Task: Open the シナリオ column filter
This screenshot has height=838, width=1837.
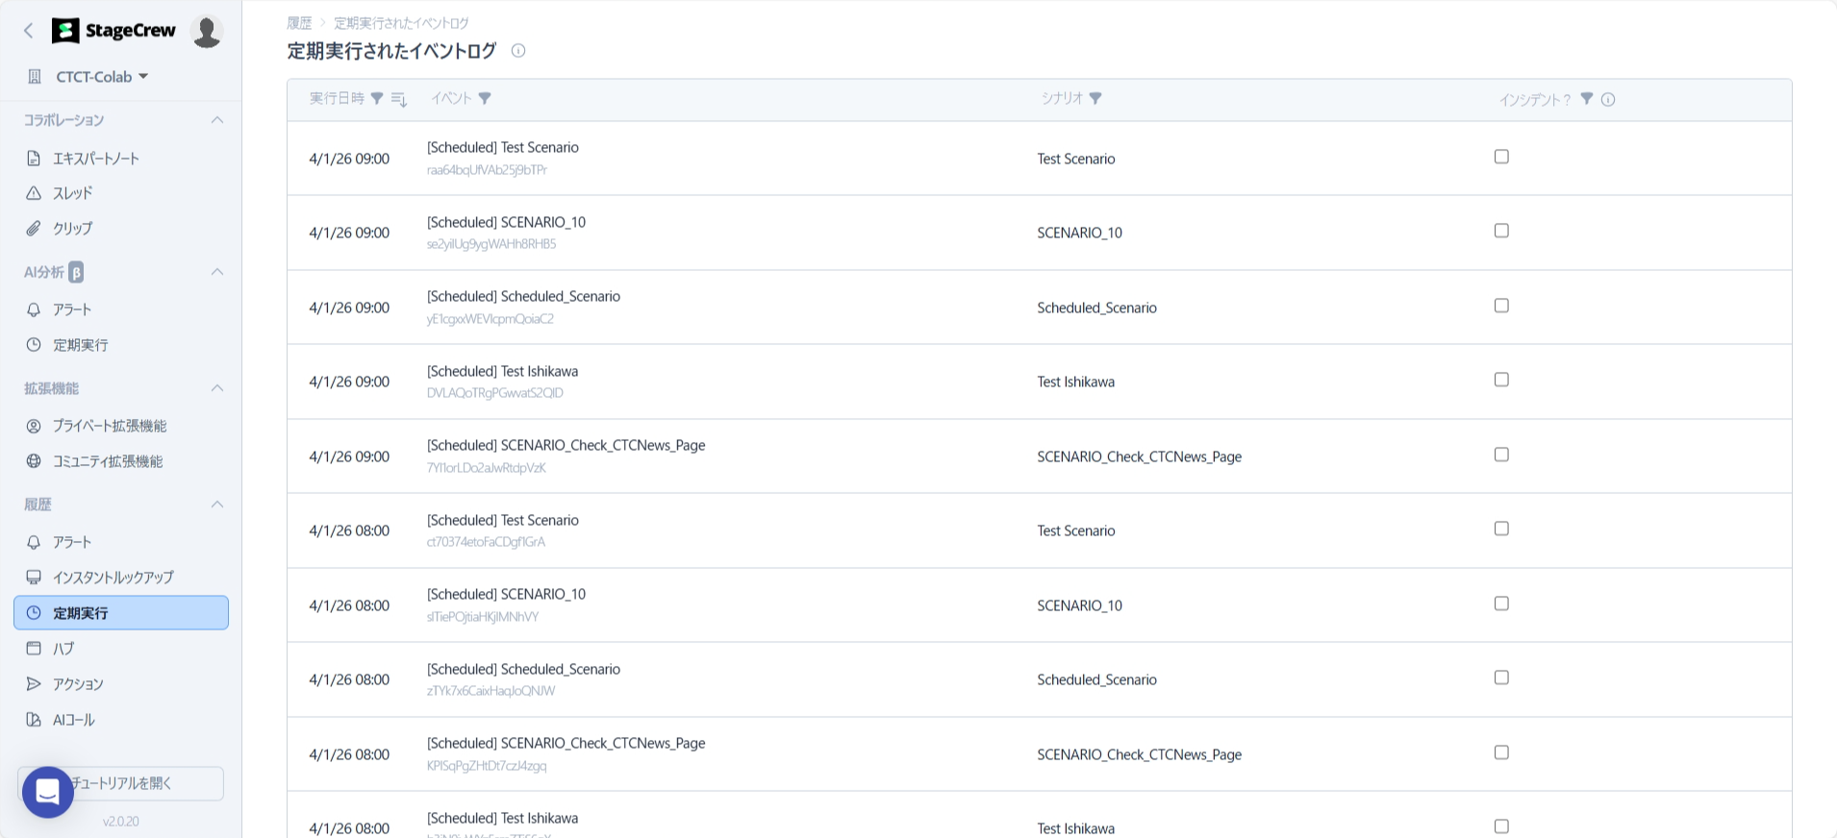Action: [1095, 98]
